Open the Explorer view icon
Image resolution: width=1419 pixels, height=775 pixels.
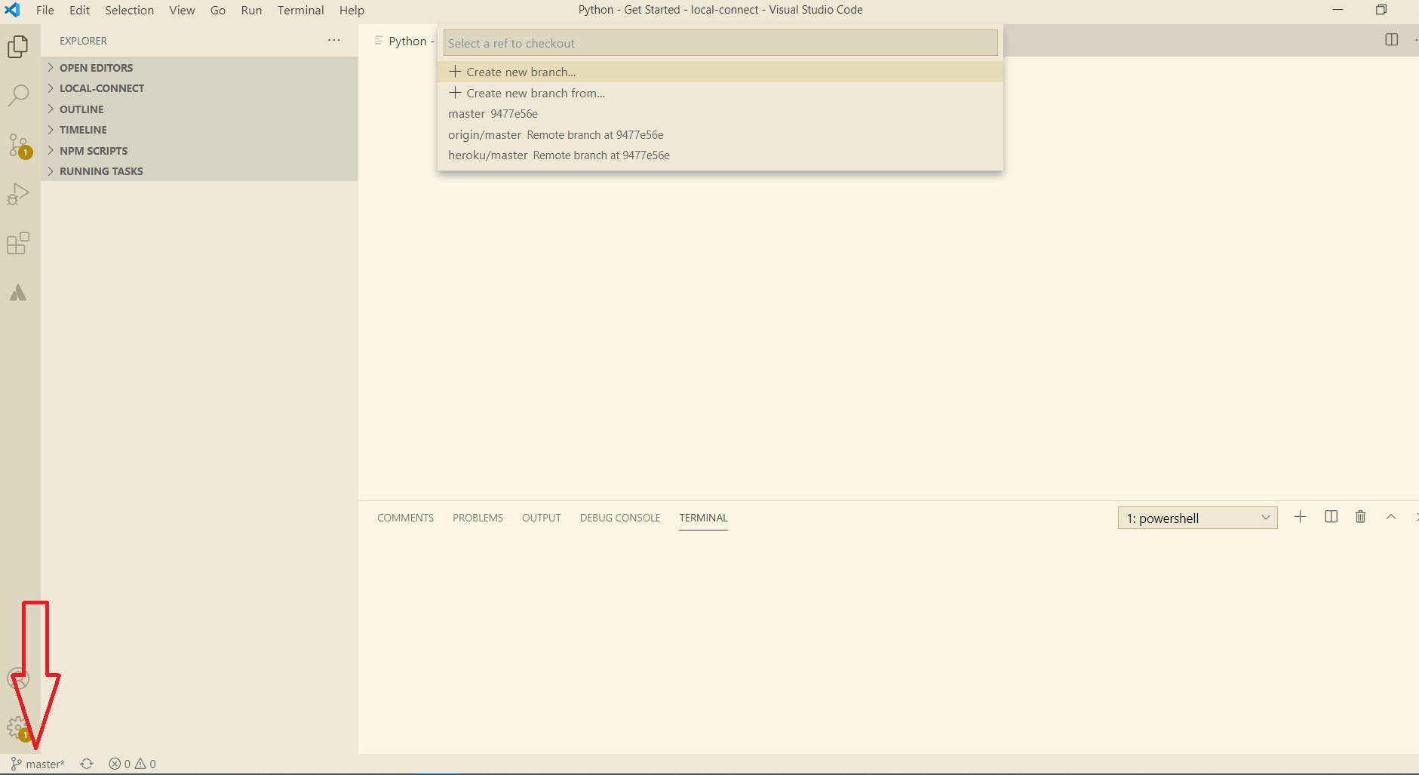pos(18,47)
